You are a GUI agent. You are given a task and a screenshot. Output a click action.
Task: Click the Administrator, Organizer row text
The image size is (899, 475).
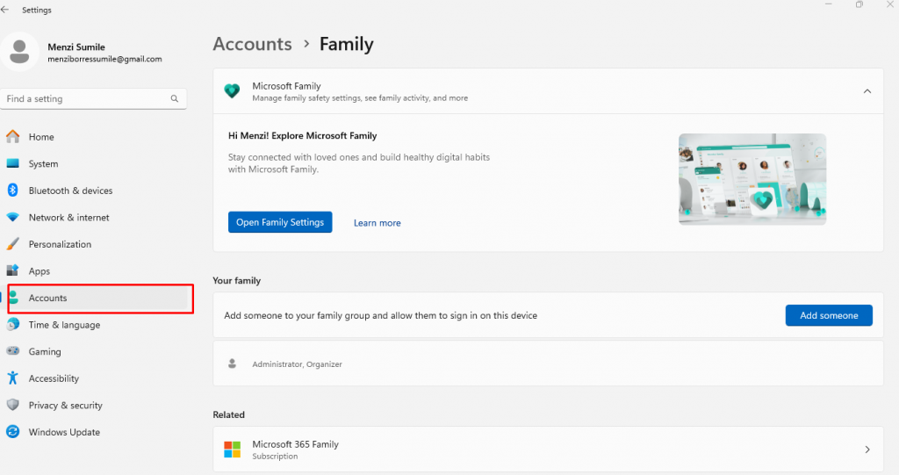pyautogui.click(x=297, y=364)
